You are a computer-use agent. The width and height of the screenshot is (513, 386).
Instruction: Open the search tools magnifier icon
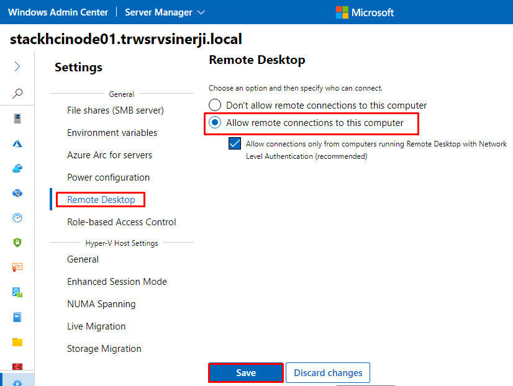pos(17,94)
